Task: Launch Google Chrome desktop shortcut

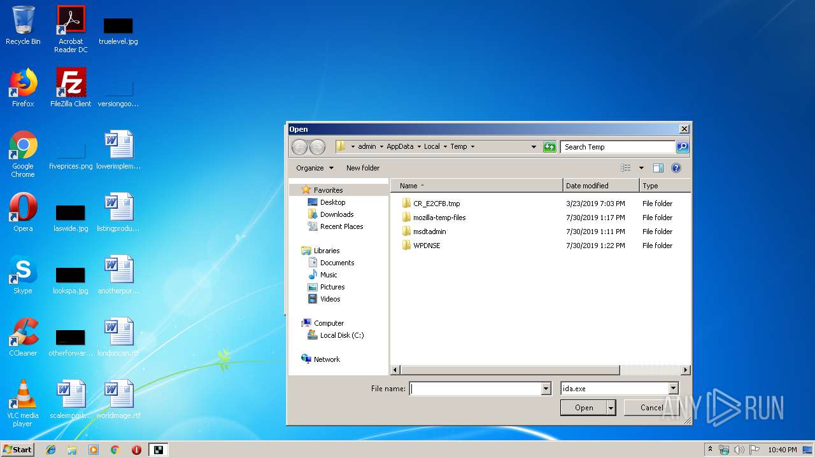Action: click(23, 154)
